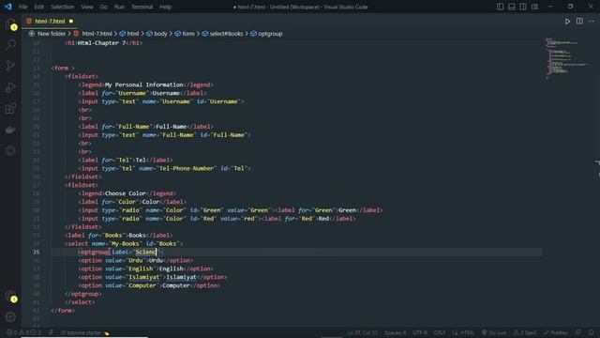Image resolution: width=600 pixels, height=338 pixels.
Task: Open the File menu
Action: point(22,7)
